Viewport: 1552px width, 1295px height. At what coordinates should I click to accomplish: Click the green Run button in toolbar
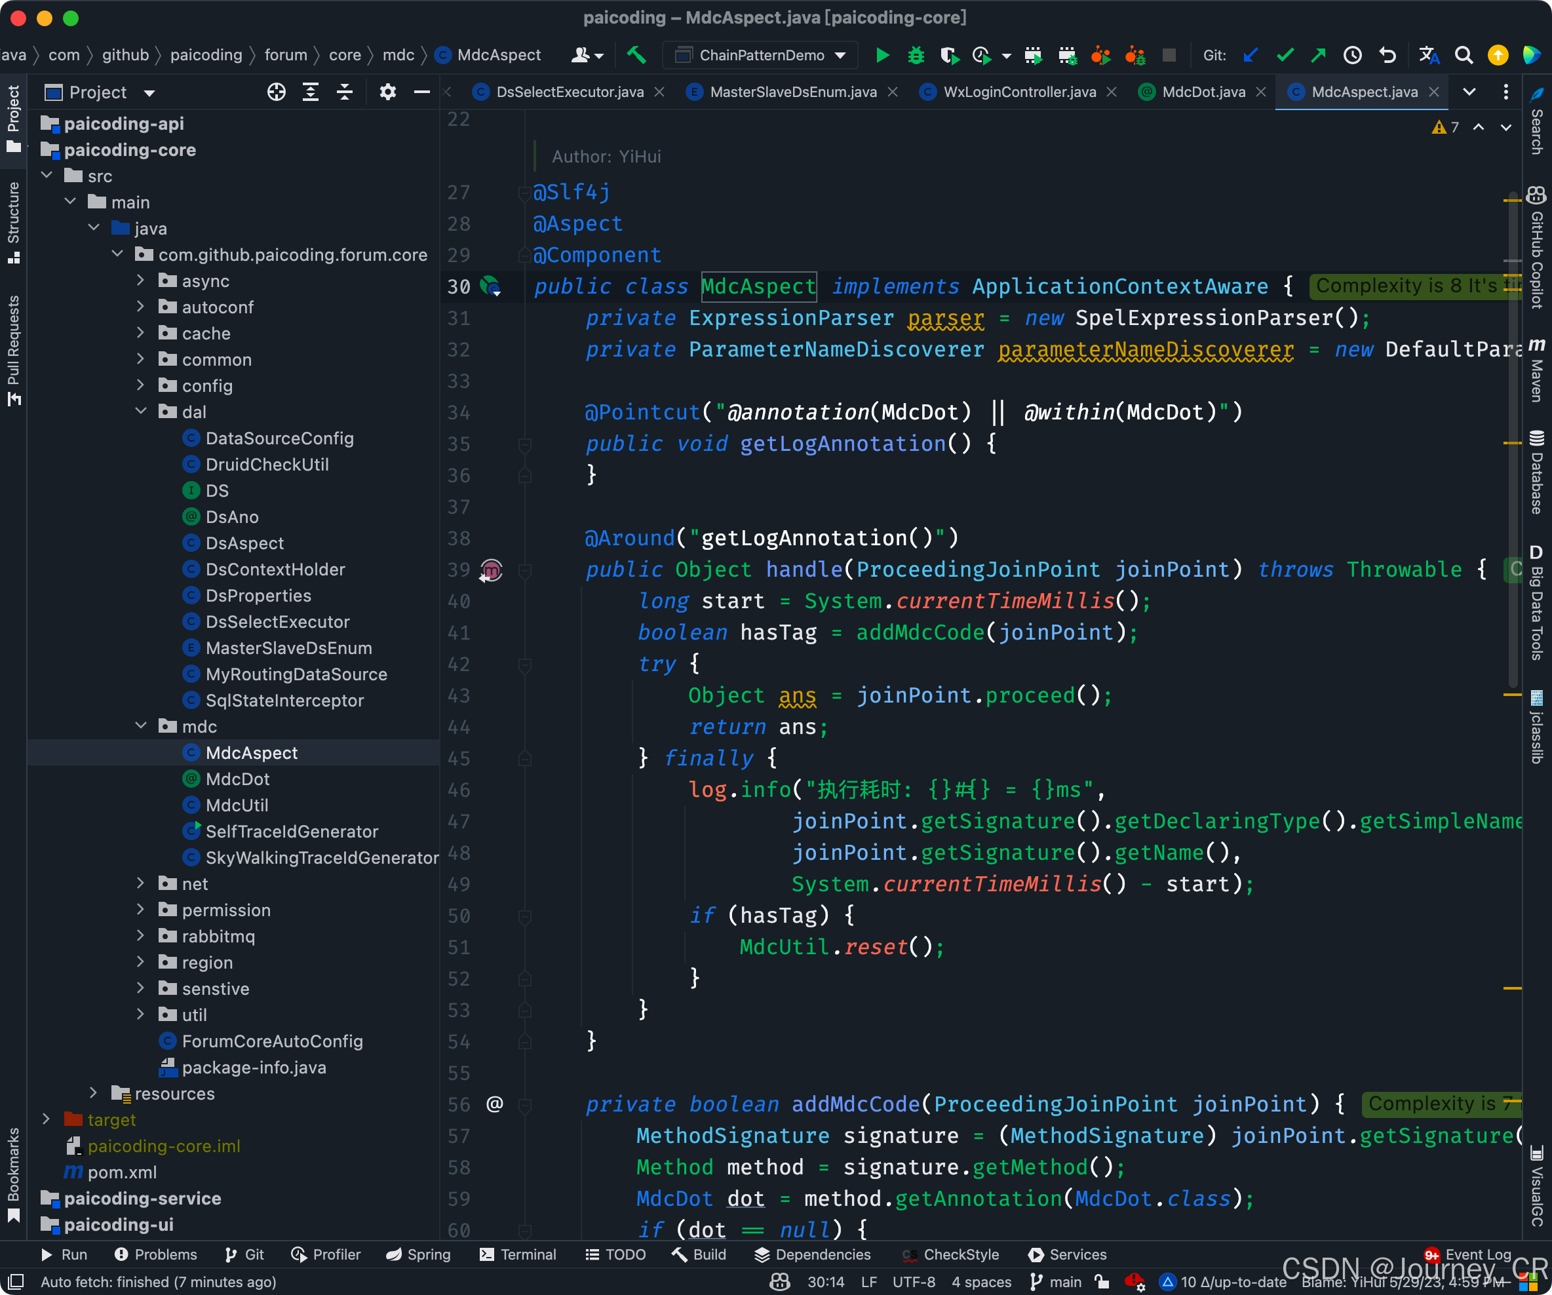(x=882, y=56)
